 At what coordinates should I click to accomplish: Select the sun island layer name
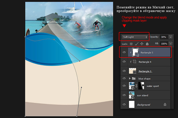[x=142, y=96]
